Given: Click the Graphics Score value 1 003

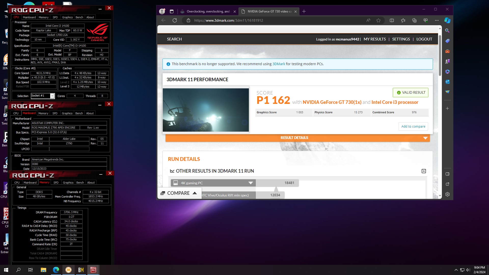Looking at the screenshot, I should point(300,112).
